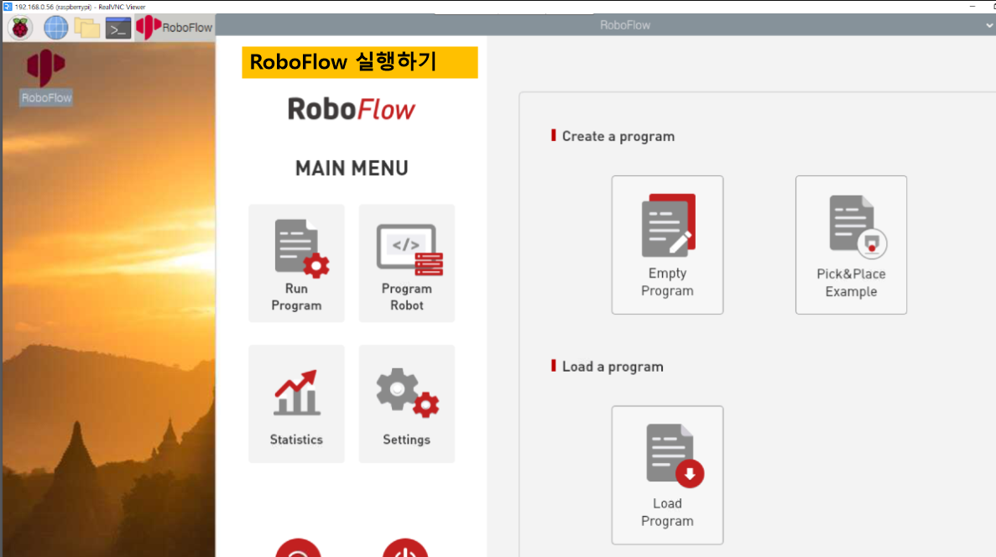Viewport: 996px width, 557px height.
Task: Minimize the RealVNC Viewer window
Action: tap(972, 7)
